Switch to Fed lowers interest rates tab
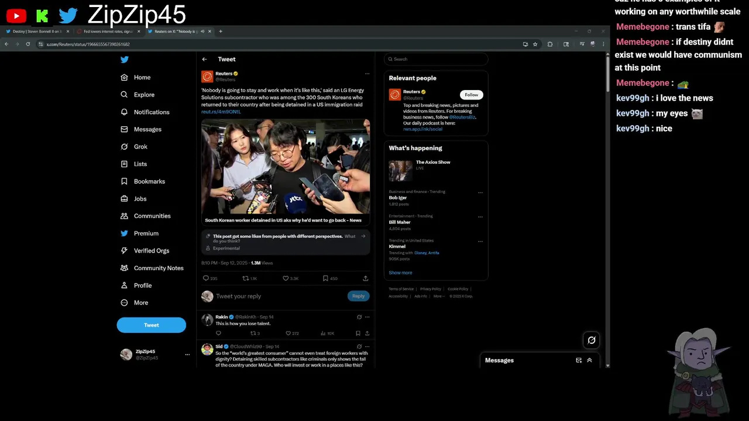This screenshot has width=749, height=421. [109, 31]
